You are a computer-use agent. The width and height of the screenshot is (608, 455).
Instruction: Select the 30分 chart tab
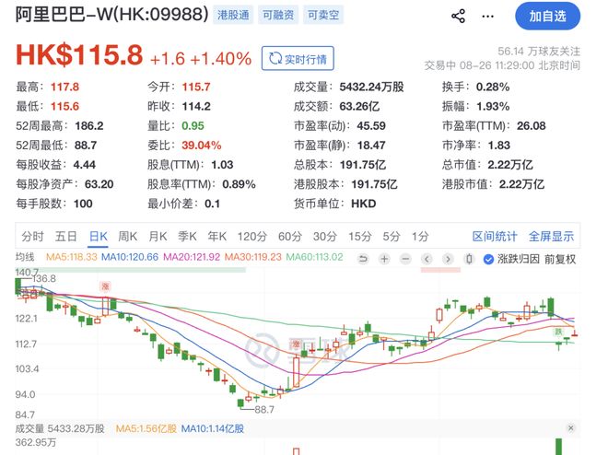pyautogui.click(x=325, y=236)
